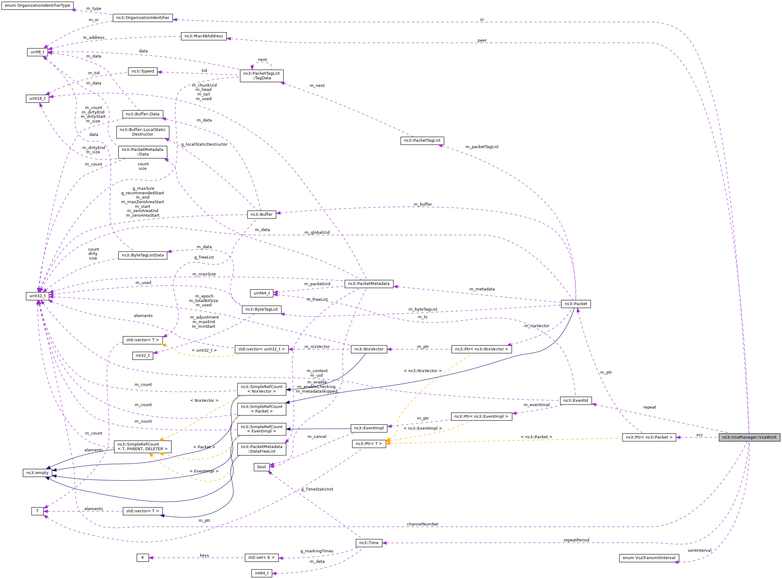Click the std::set< K > node

(261, 558)
